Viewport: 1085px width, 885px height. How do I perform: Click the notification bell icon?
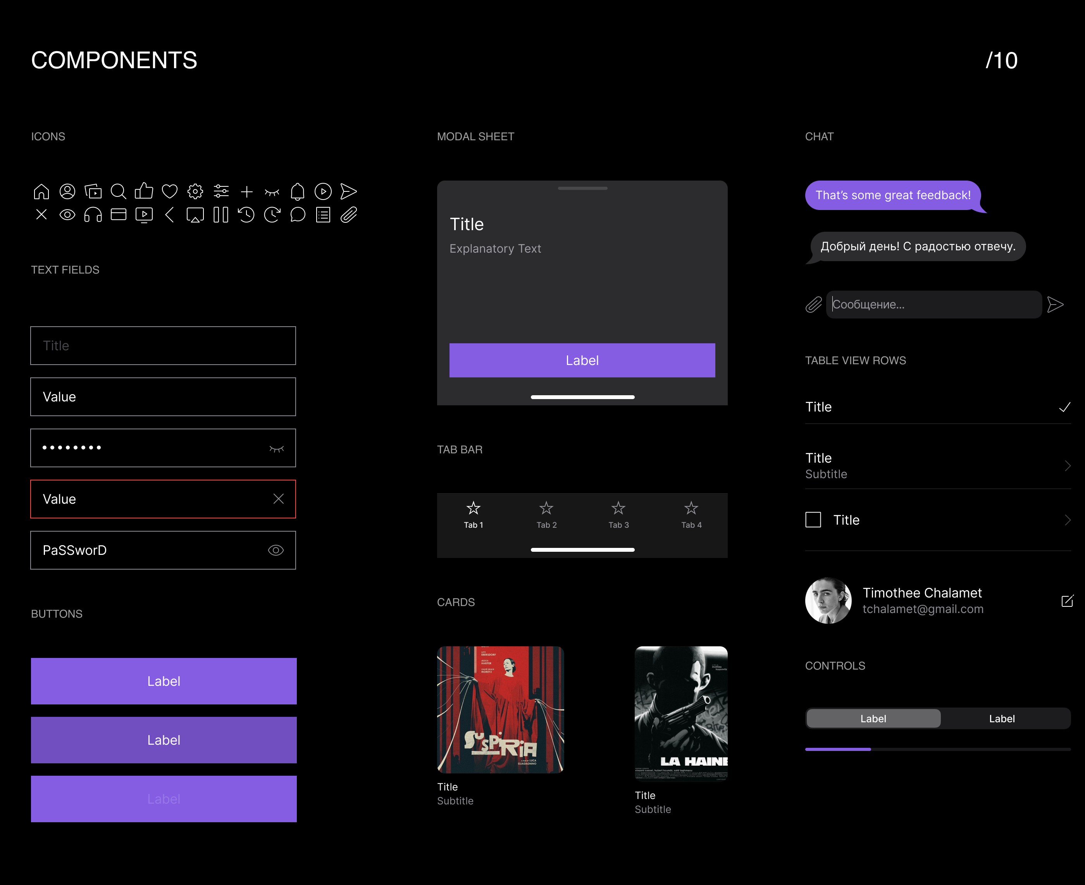[x=297, y=192]
